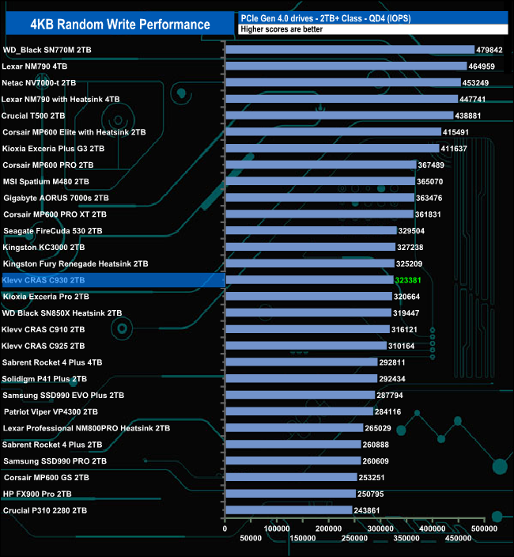Select the Klevv CRAS C925 2TB label
This screenshot has width=514, height=557.
pyautogui.click(x=43, y=346)
